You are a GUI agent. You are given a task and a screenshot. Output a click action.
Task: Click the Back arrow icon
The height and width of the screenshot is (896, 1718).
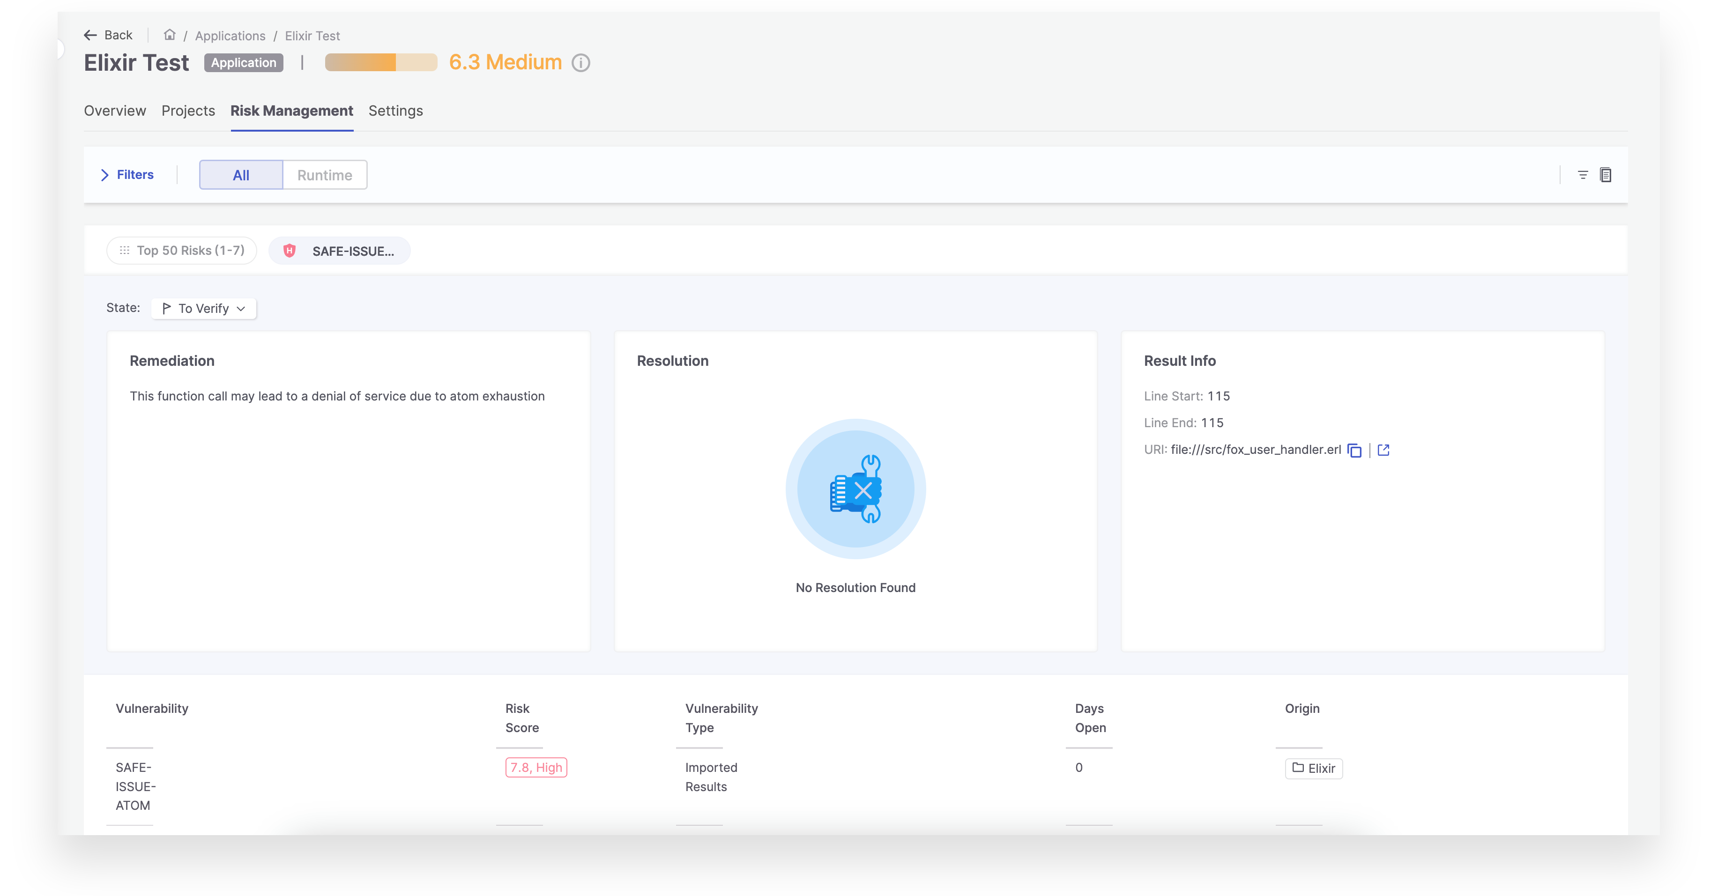pos(90,35)
